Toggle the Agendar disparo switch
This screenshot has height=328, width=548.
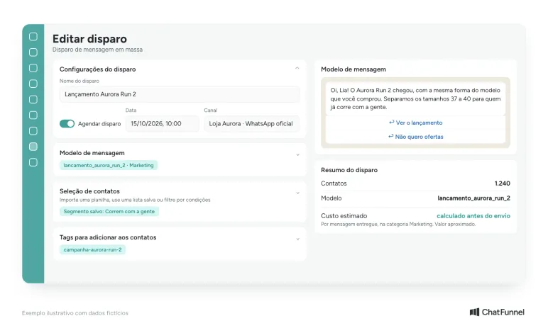pyautogui.click(x=67, y=123)
